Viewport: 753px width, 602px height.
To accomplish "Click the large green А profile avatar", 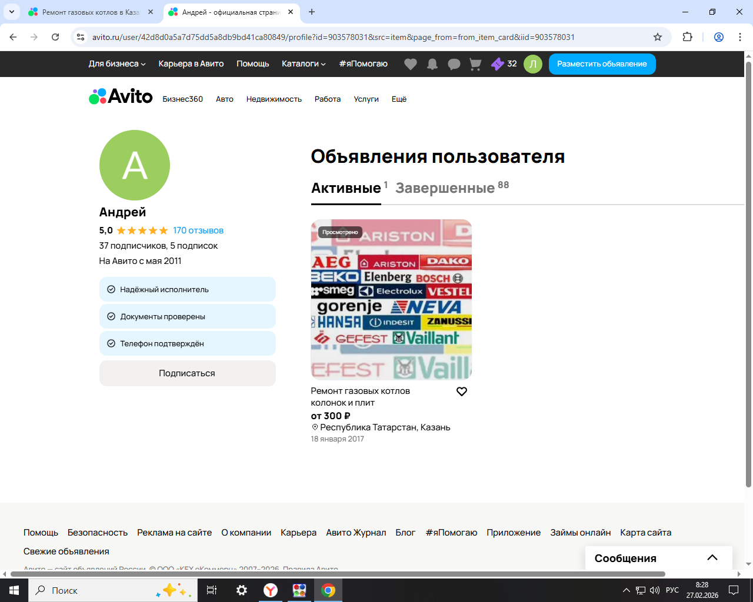I will click(x=135, y=165).
